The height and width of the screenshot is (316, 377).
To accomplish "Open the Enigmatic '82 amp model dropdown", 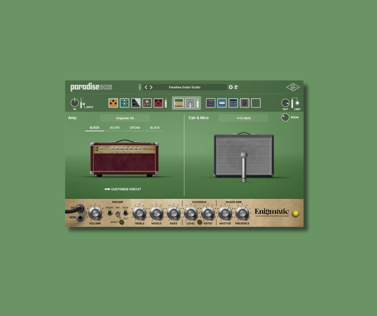I will [125, 118].
